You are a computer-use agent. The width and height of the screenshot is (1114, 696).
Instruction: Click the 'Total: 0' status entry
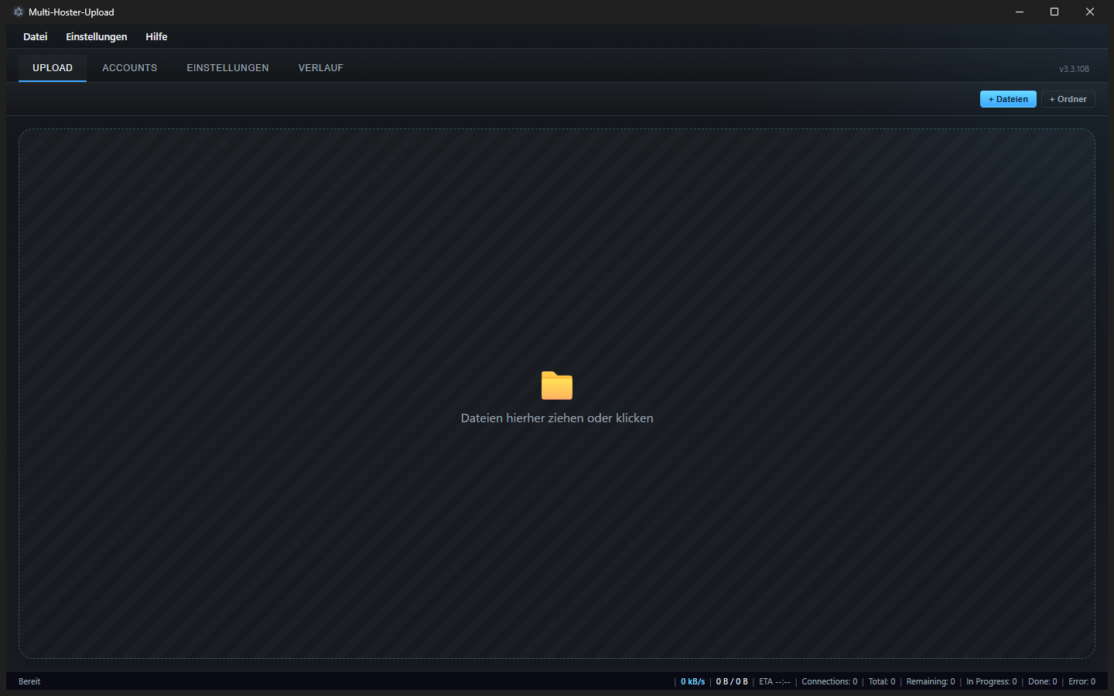[x=882, y=681]
